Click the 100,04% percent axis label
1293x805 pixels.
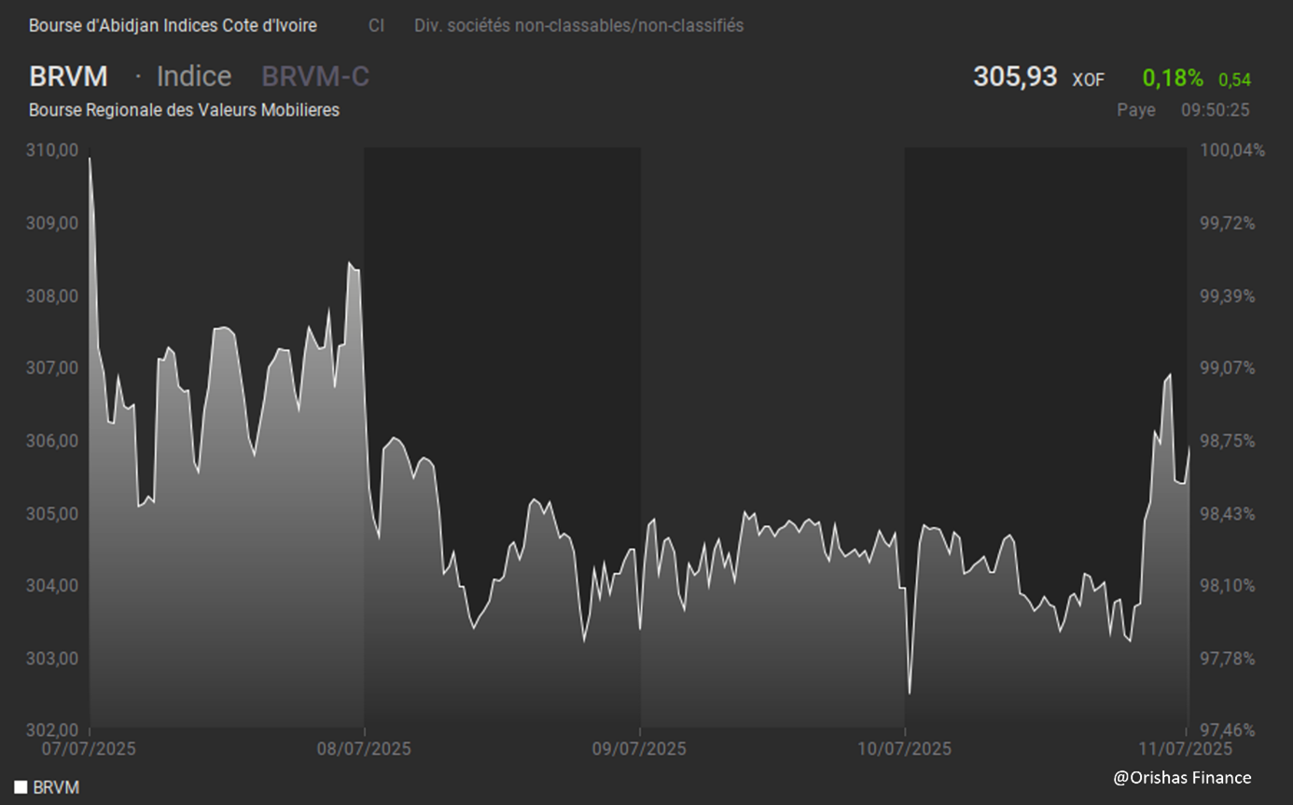[1230, 150]
